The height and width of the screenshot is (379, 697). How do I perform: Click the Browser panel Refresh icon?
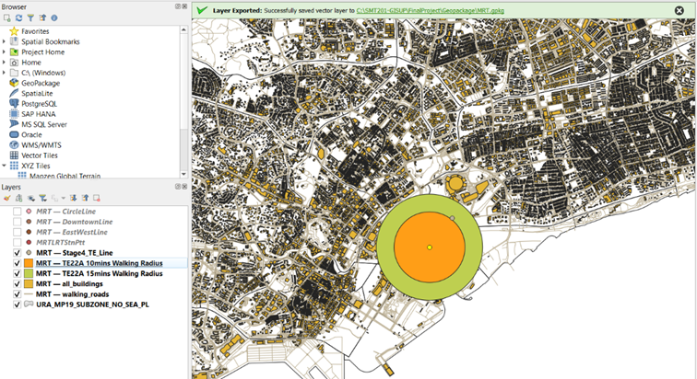click(18, 17)
